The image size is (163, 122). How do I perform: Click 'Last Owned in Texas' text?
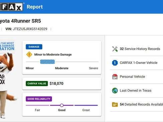(x=136, y=91)
